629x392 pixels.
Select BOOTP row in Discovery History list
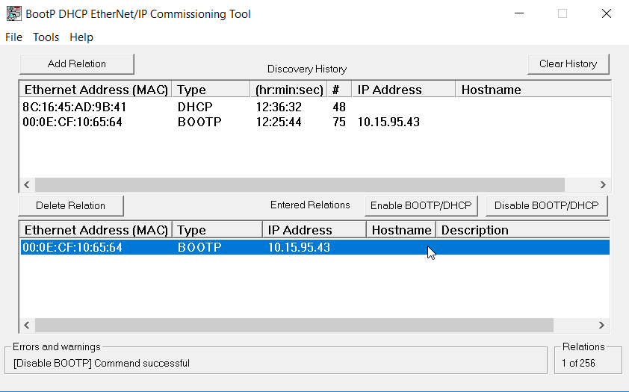(315, 122)
